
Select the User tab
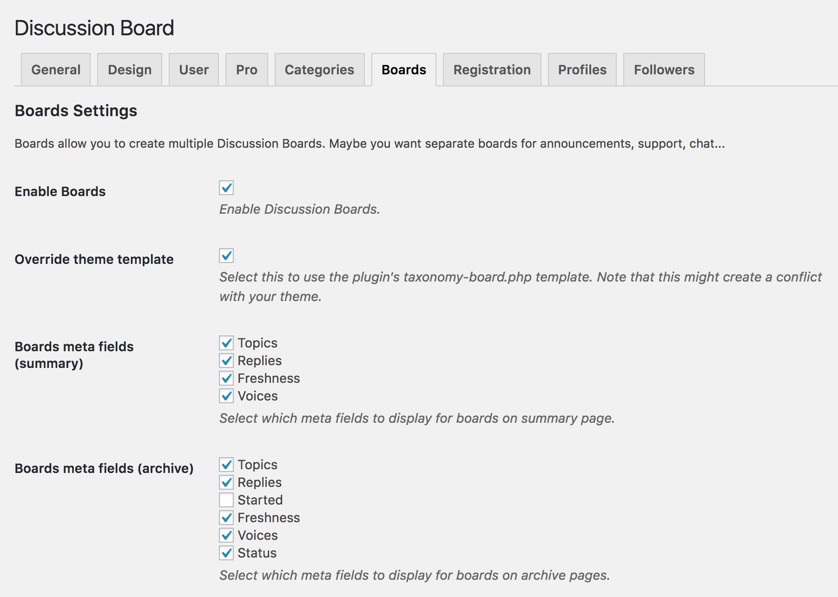click(193, 69)
